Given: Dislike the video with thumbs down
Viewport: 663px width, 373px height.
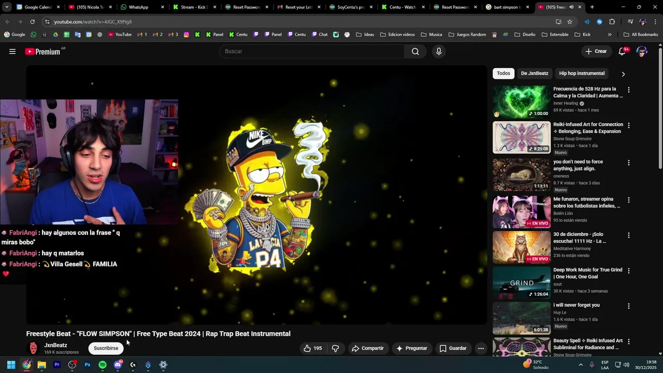Looking at the screenshot, I should (336, 348).
